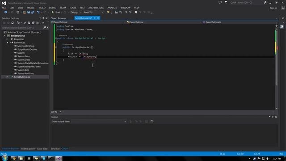Click the Save All toolbar icon
Screen dimensions: 286x161
(33, 12)
